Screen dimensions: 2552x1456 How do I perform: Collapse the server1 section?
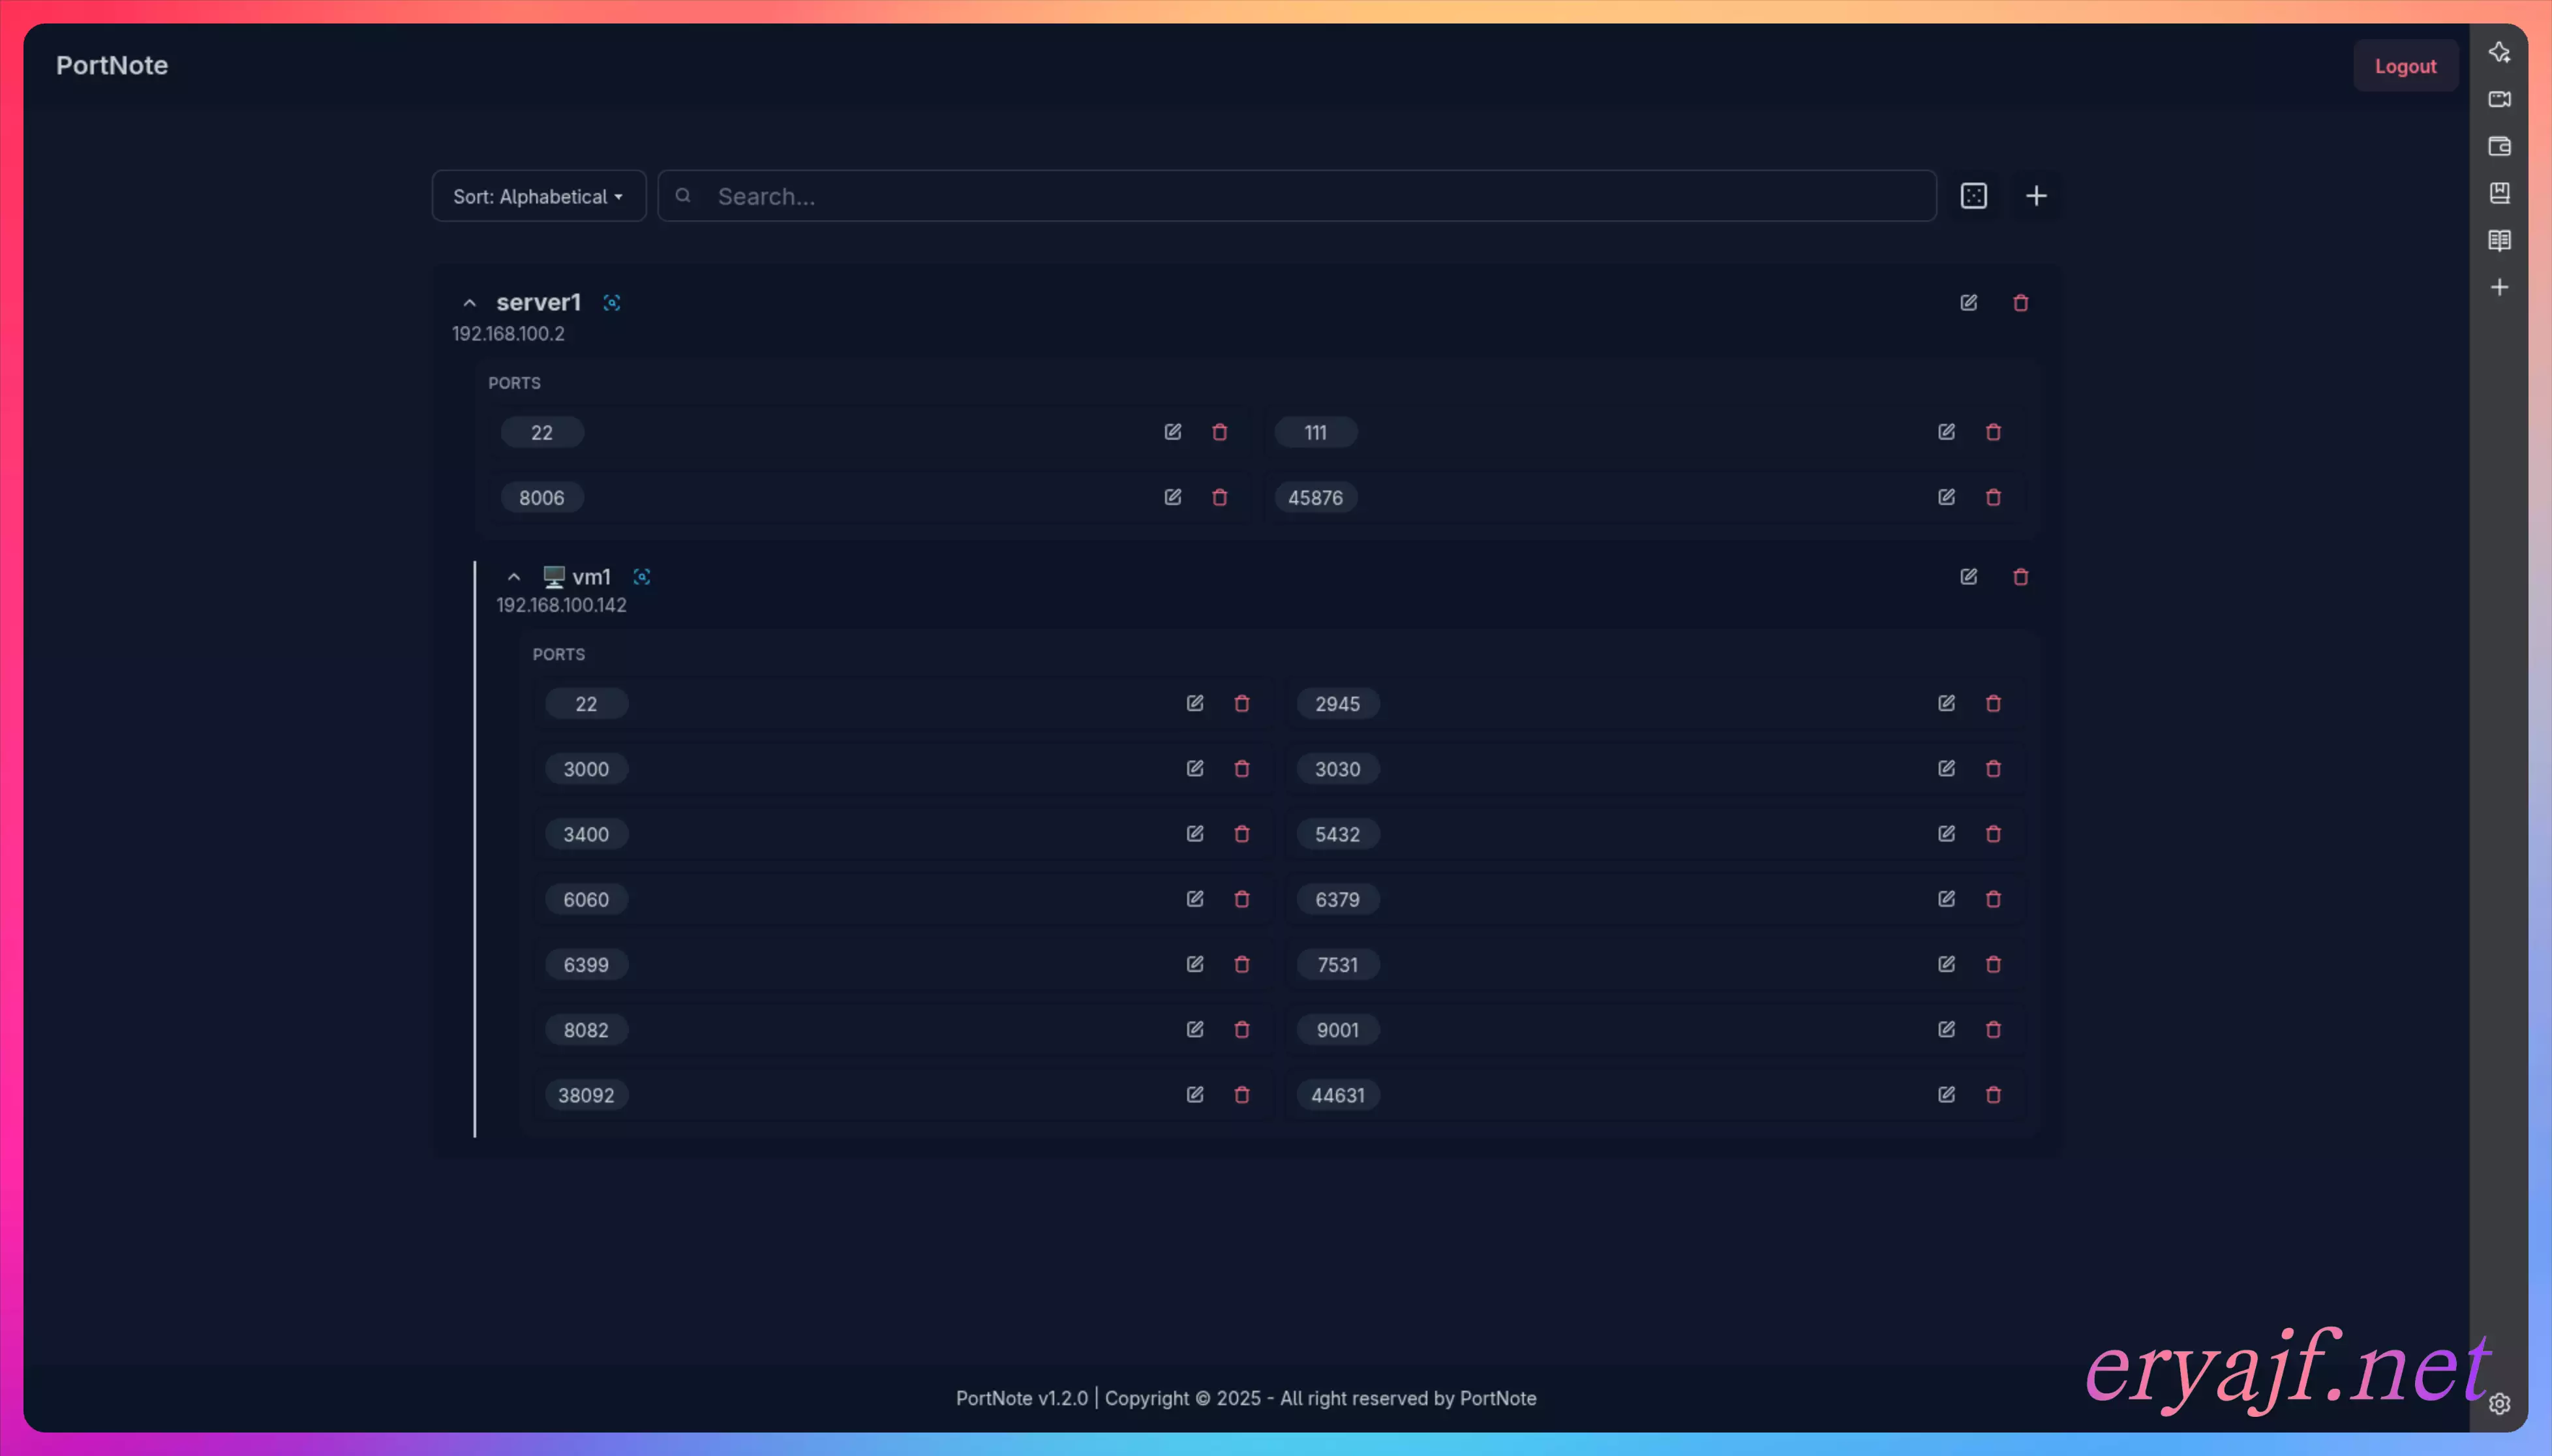(x=469, y=302)
